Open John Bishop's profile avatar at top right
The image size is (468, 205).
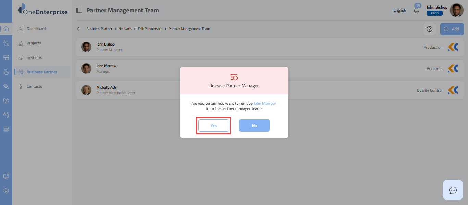click(x=456, y=10)
